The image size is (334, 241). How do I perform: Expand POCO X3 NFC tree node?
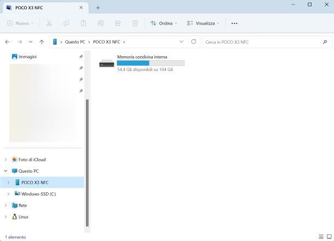point(9,183)
